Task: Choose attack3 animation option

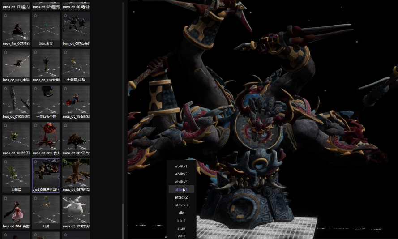Action: click(181, 205)
